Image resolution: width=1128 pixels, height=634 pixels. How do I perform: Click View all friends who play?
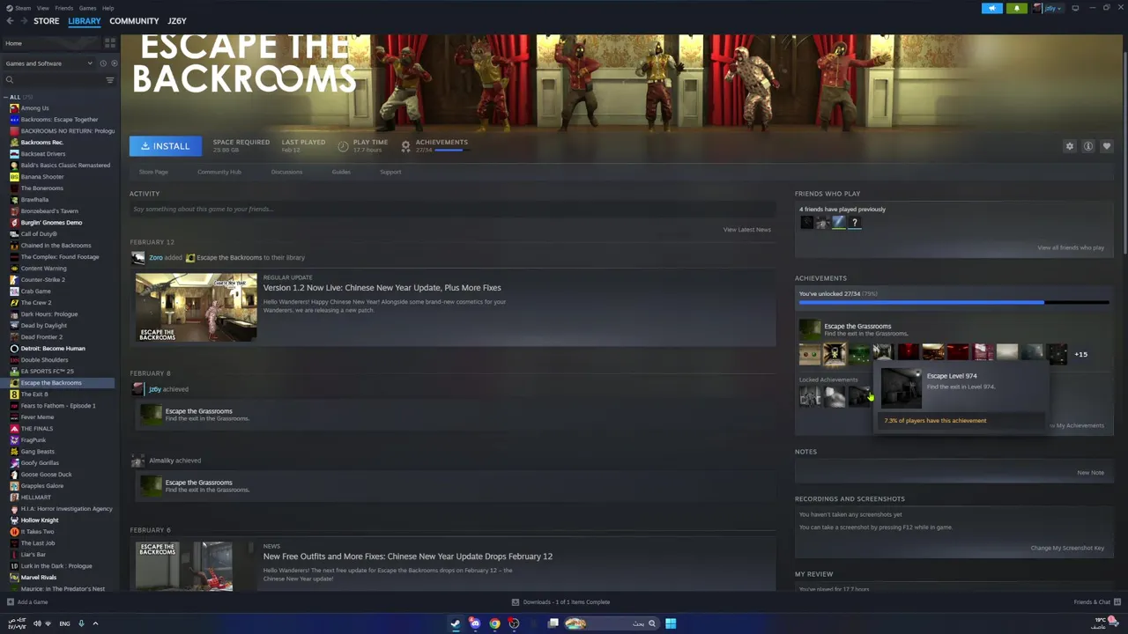tap(1071, 247)
